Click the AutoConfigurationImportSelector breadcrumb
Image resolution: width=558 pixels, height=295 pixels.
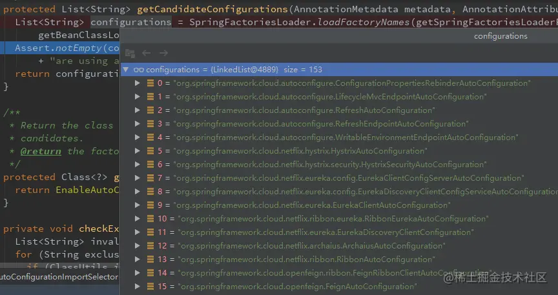(x=59, y=277)
